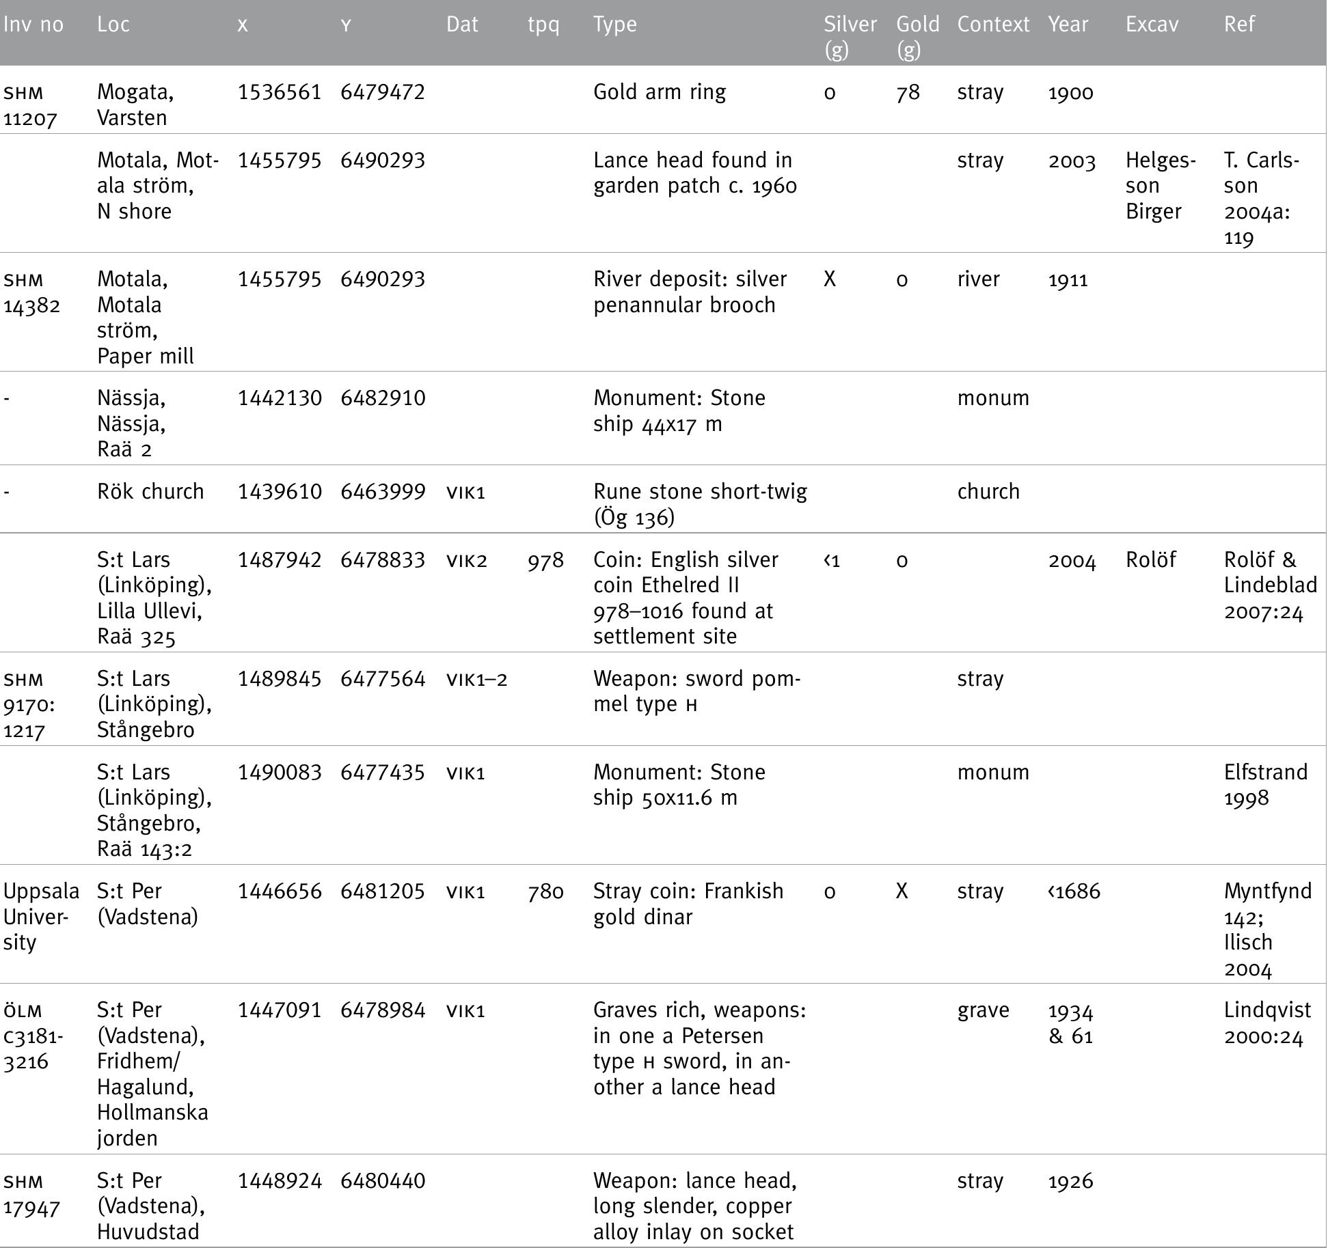Select the Gold arm ring cell
Viewport: 1328px width, 1248px height.
pyautogui.click(x=659, y=92)
